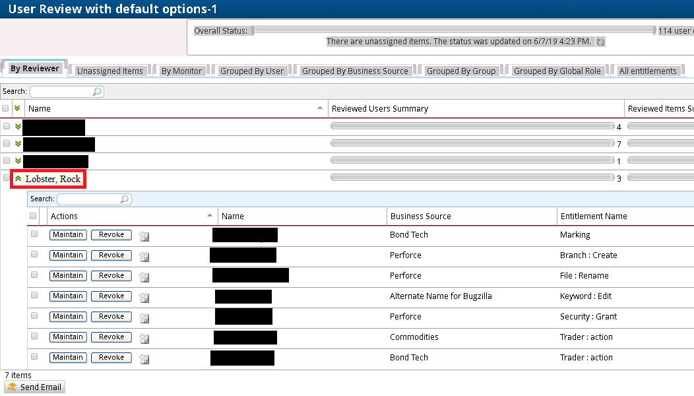Tick the checkbox for File : Rename row
694x396 pixels.
tap(34, 275)
